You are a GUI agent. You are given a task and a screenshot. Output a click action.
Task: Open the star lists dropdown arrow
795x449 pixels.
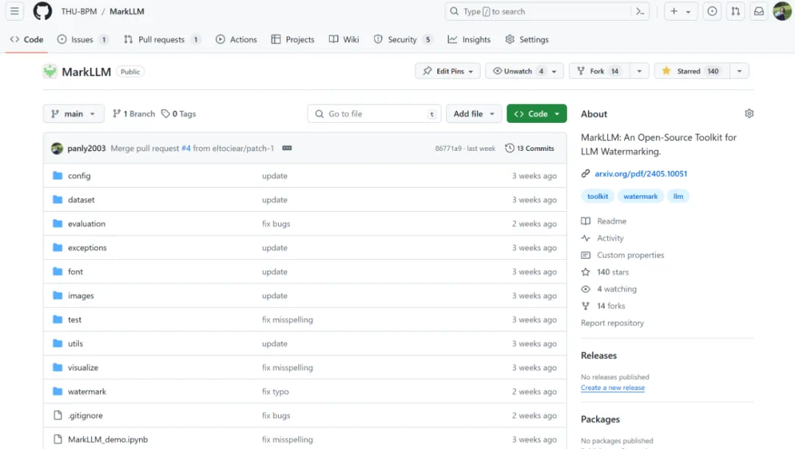pyautogui.click(x=739, y=71)
